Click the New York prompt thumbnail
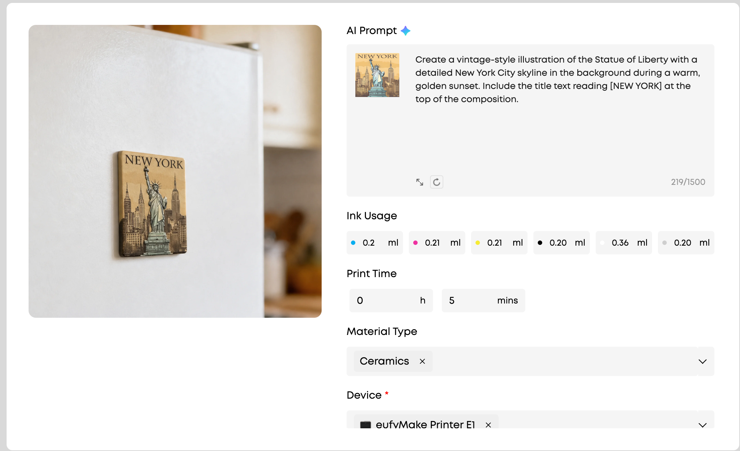 pyautogui.click(x=377, y=75)
